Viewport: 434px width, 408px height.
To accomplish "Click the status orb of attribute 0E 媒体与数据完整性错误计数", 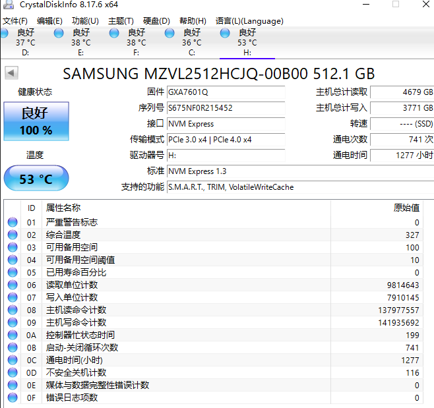I will [13, 385].
